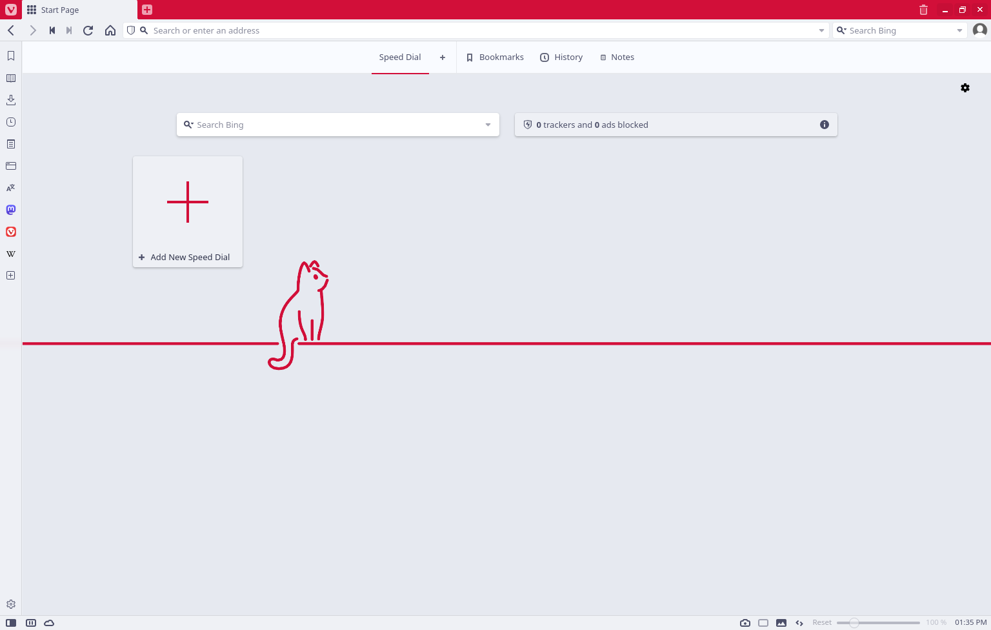
Task: Go to the home page icon
Action: (110, 30)
